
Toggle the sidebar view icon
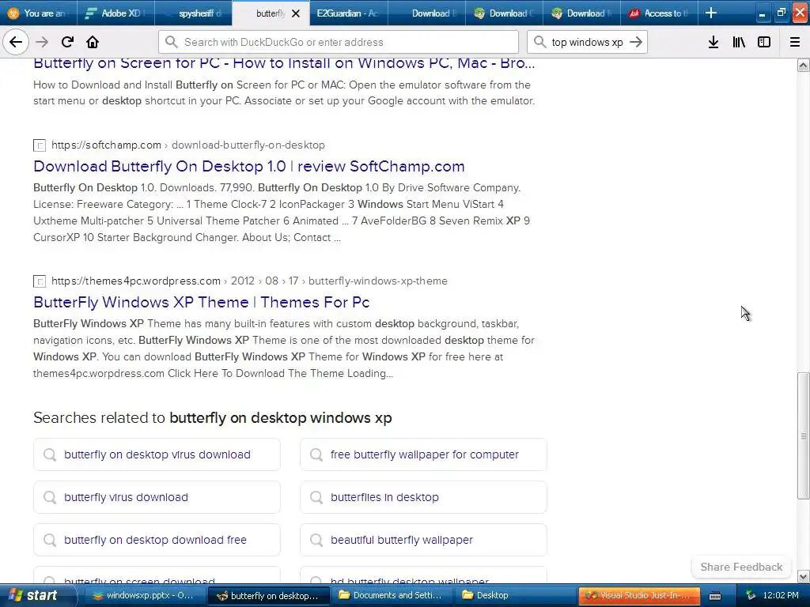[x=764, y=42]
